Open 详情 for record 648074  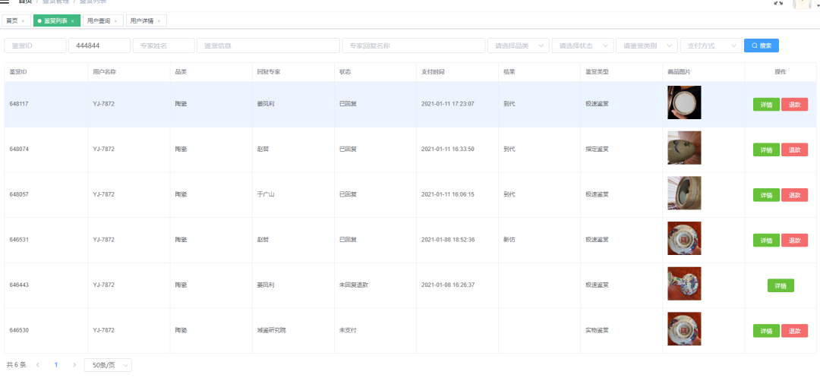pyautogui.click(x=766, y=149)
